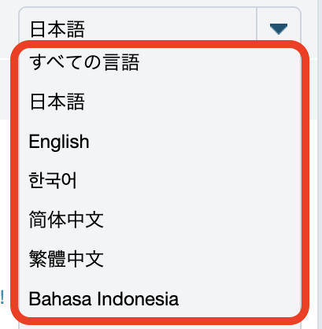Viewport: 322px width, 329px height.
Task: Set language to Traditional Chinese
Action: pyautogui.click(x=160, y=259)
